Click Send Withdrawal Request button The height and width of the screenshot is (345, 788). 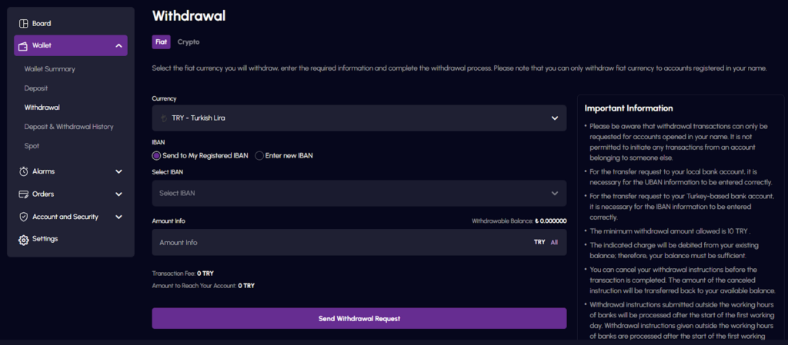click(359, 318)
